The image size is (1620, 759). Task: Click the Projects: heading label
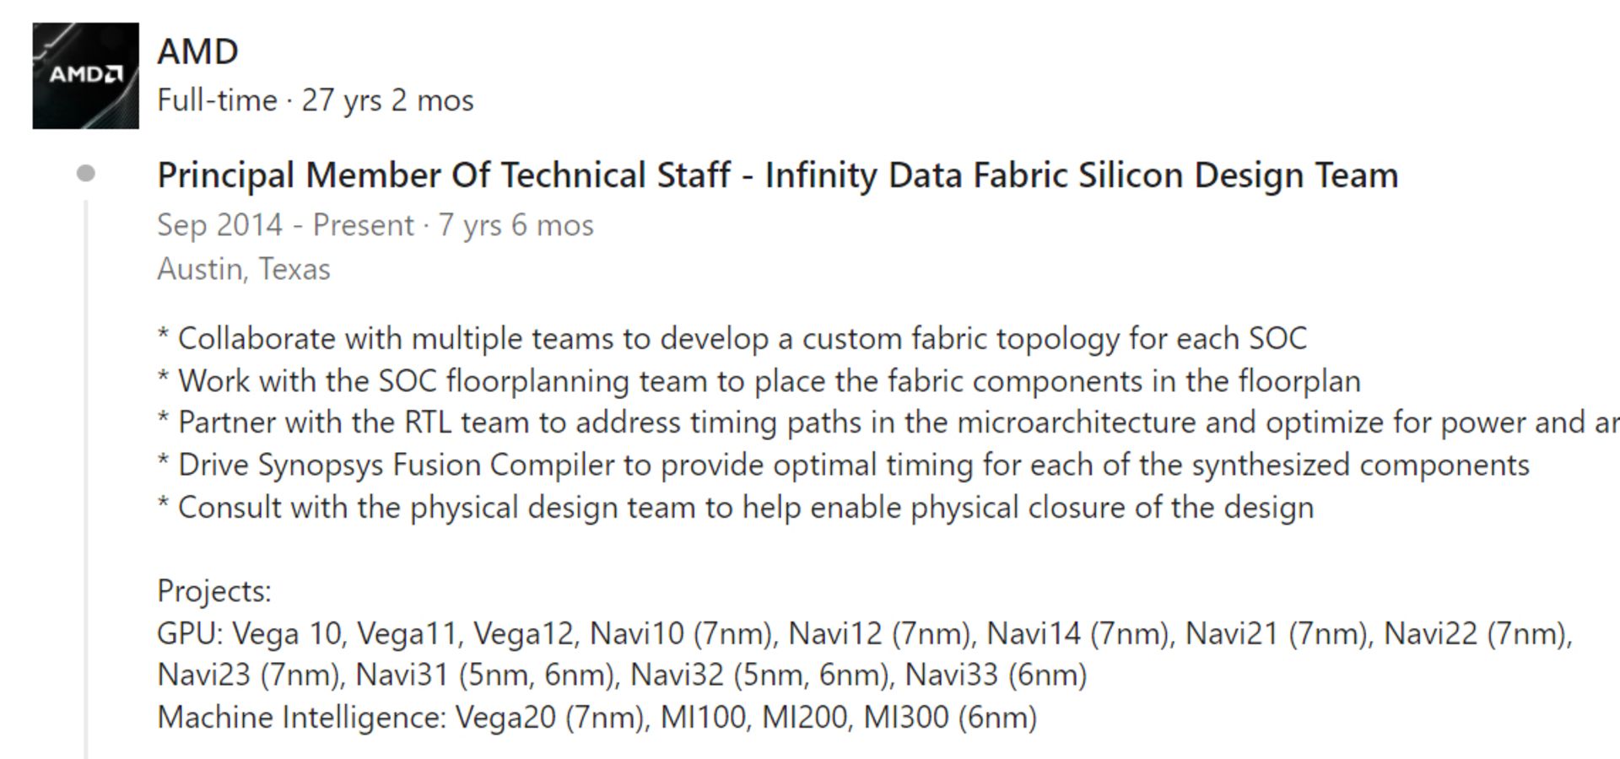pos(214,591)
